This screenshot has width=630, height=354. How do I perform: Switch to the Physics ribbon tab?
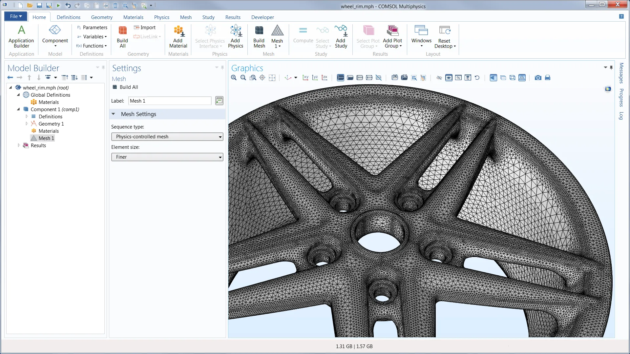(161, 17)
